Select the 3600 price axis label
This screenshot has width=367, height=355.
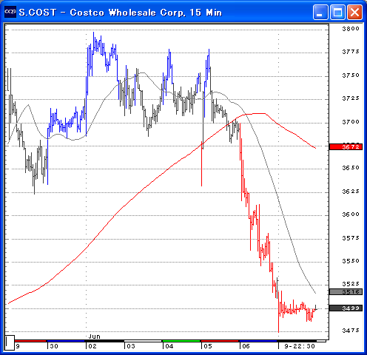click(351, 214)
